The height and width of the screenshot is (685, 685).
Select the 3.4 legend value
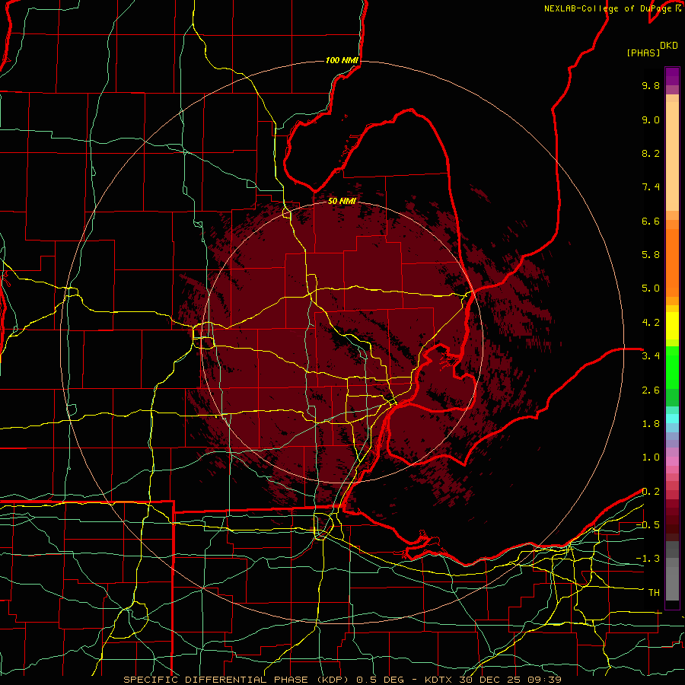pyautogui.click(x=651, y=356)
